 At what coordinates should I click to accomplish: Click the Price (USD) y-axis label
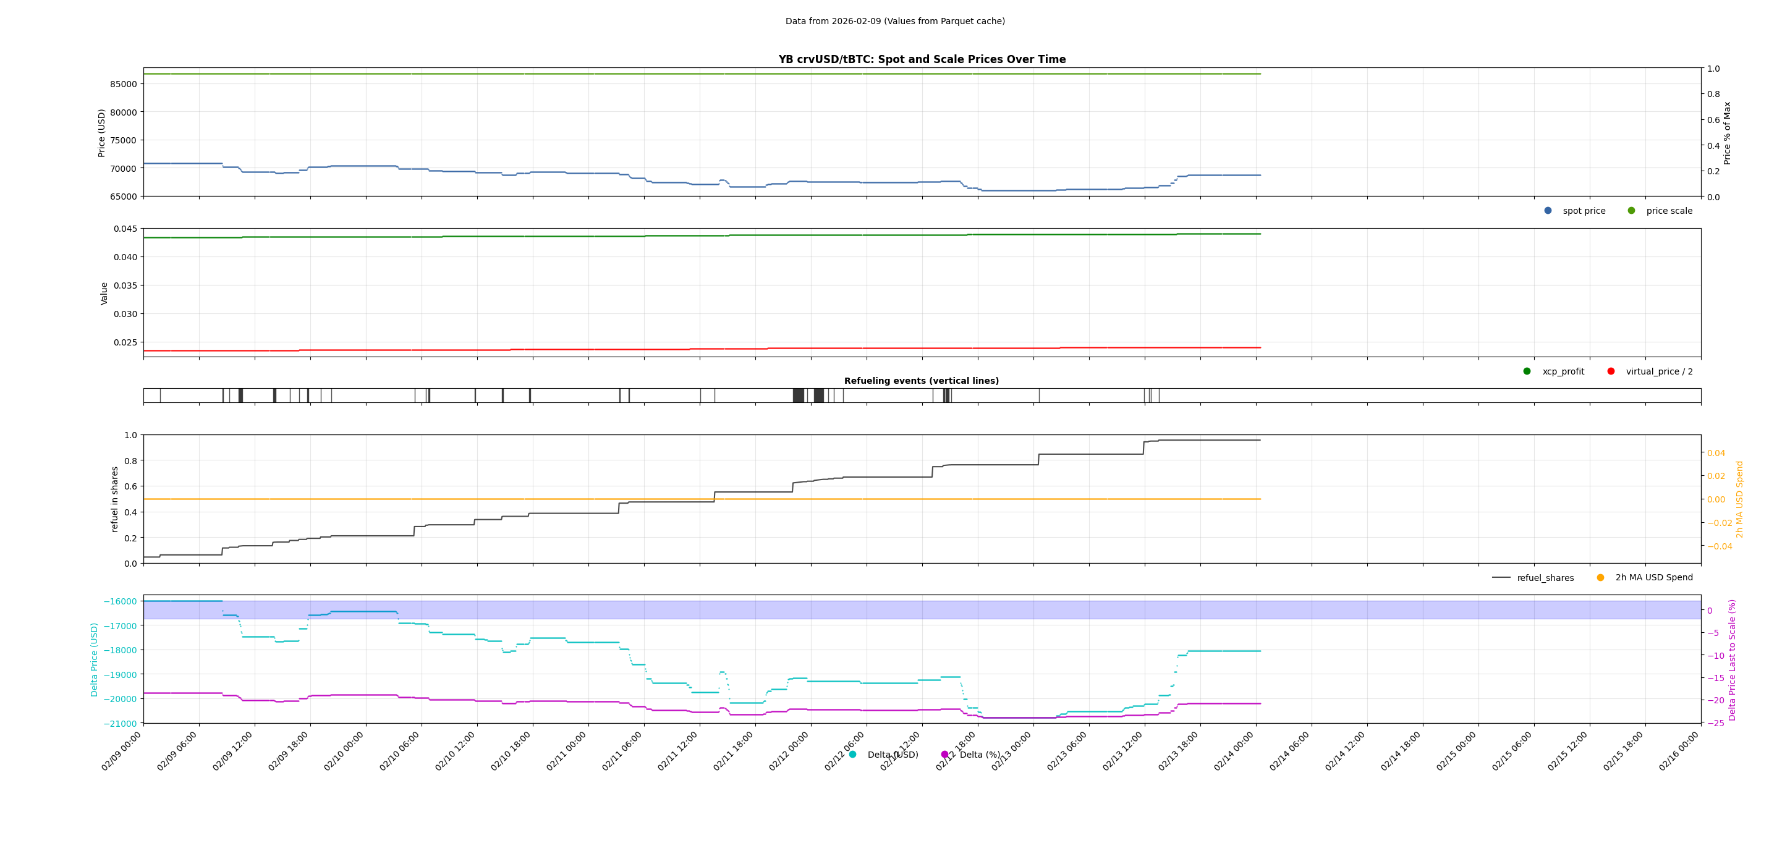(101, 133)
